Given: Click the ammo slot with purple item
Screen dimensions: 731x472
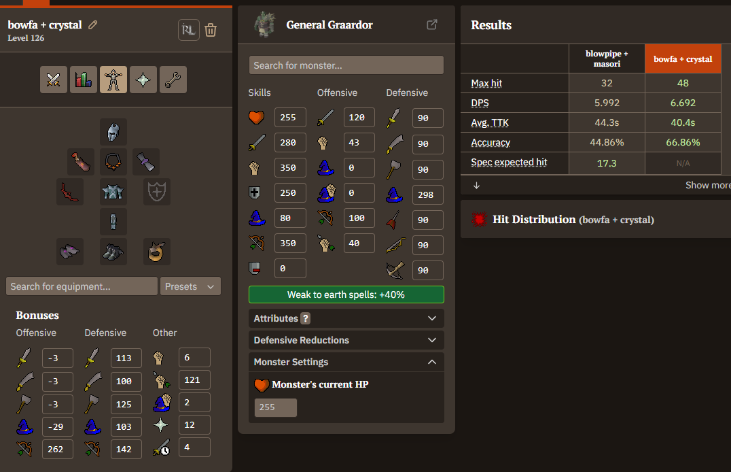Looking at the screenshot, I should 146,162.
